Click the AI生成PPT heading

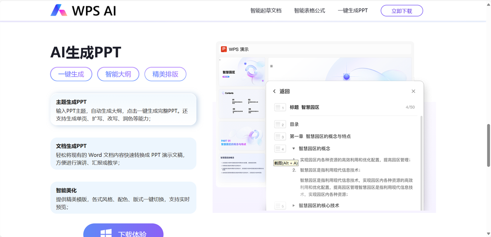86,52
